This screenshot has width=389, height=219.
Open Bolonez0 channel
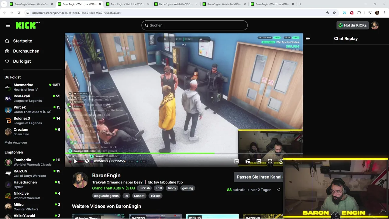tap(32, 121)
